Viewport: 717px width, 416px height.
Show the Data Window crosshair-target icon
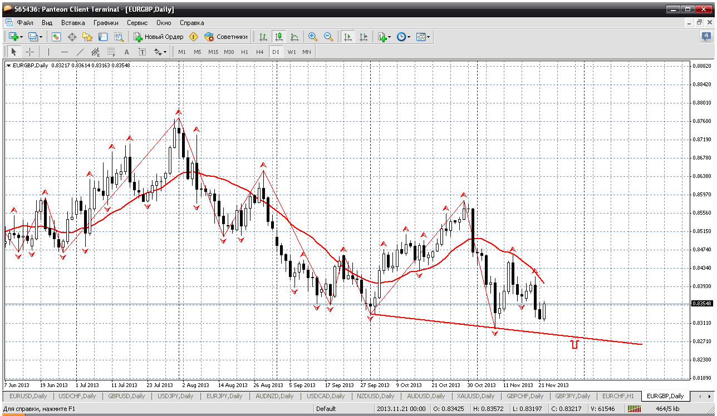(x=72, y=37)
